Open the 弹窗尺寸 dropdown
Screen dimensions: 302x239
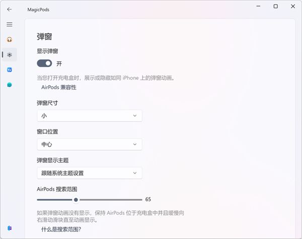[x=90, y=116]
